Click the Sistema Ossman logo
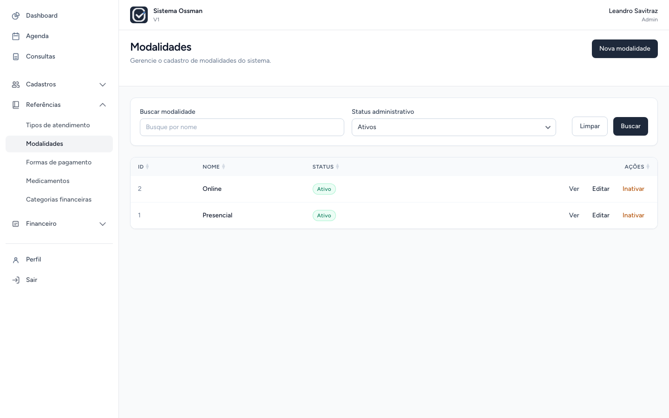Image resolution: width=669 pixels, height=418 pixels. click(x=139, y=15)
